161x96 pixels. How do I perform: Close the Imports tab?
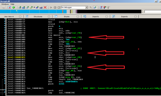pyautogui.click(x=107, y=17)
